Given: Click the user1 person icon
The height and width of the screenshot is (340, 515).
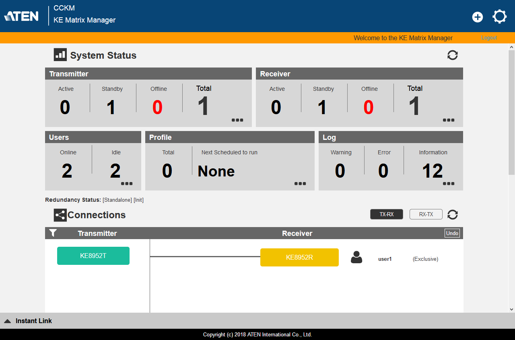Looking at the screenshot, I should click(356, 257).
